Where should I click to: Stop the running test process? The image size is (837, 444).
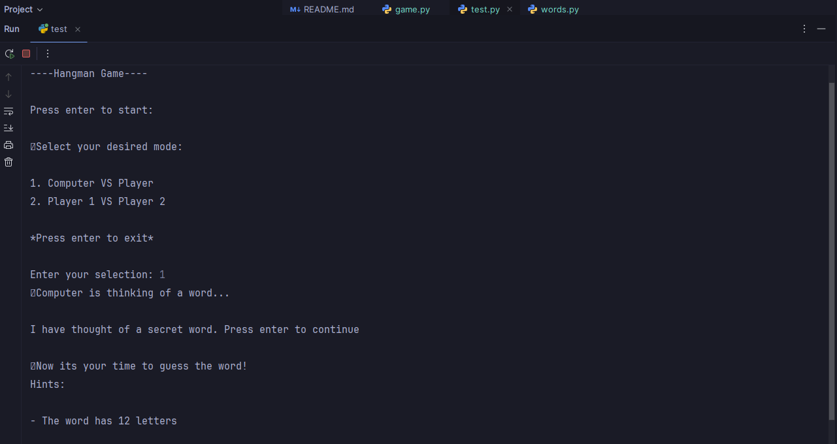point(26,54)
